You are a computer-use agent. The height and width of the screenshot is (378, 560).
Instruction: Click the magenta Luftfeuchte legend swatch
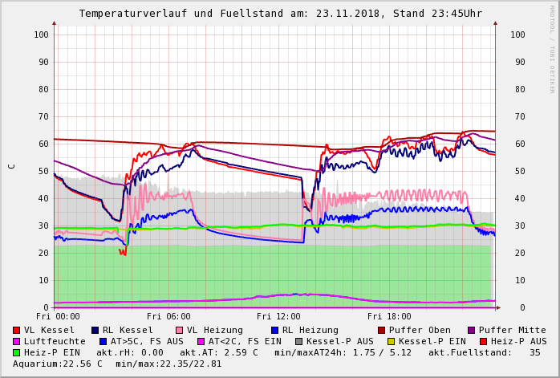[x=17, y=341]
